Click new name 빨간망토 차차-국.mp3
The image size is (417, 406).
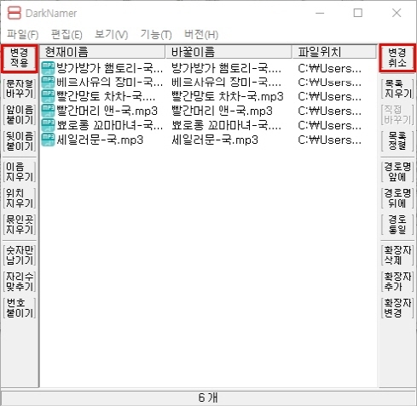tap(228, 96)
